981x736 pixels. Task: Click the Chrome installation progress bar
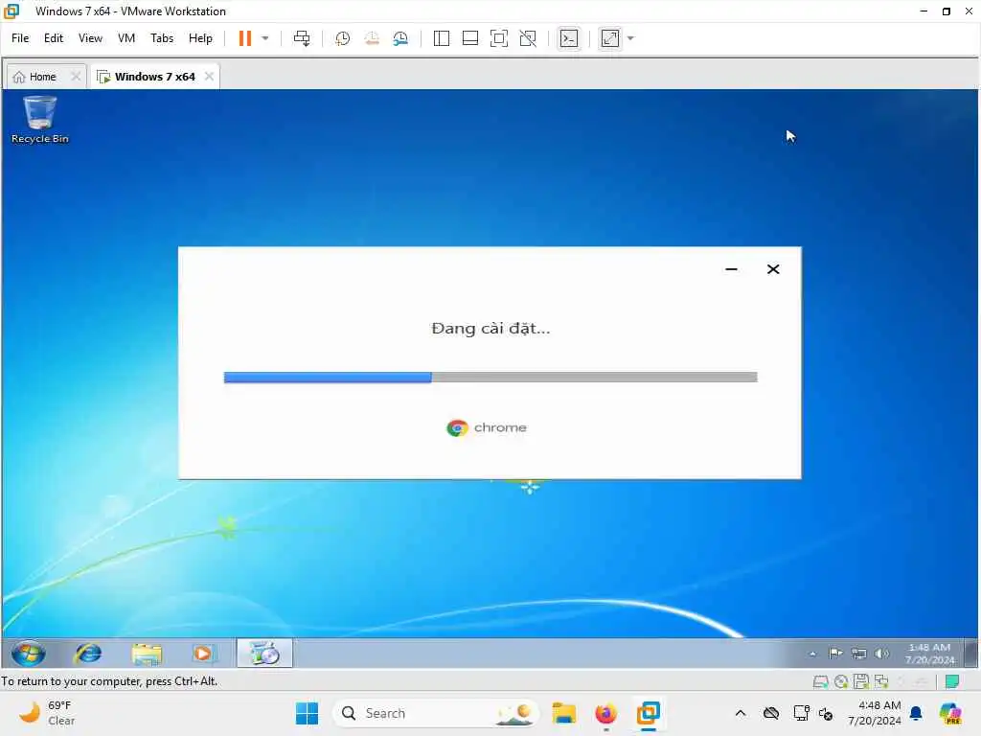490,377
